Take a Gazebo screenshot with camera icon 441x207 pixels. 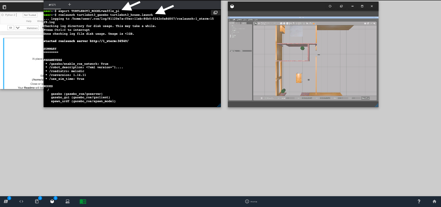click(x=365, y=24)
